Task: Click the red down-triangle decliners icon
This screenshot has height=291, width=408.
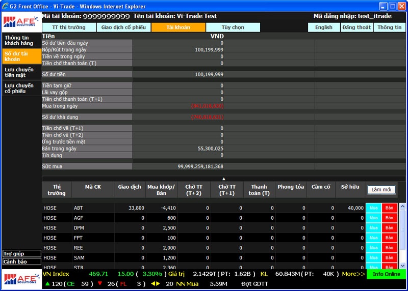Action: (x=99, y=283)
